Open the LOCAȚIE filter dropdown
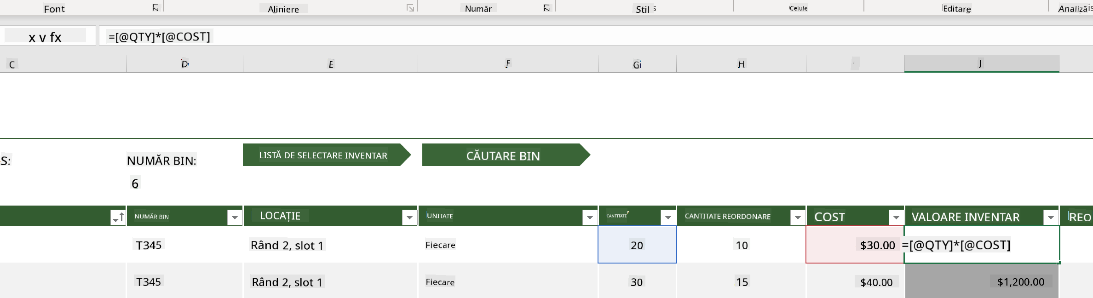The height and width of the screenshot is (298, 1093). coord(409,217)
